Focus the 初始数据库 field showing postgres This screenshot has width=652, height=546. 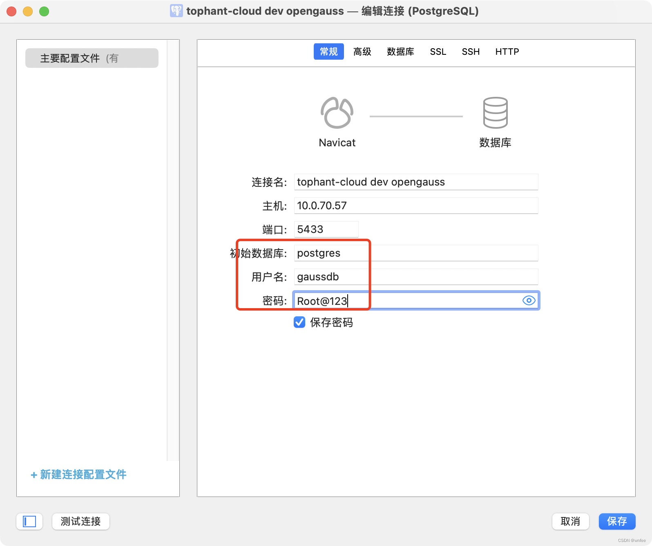coord(416,253)
